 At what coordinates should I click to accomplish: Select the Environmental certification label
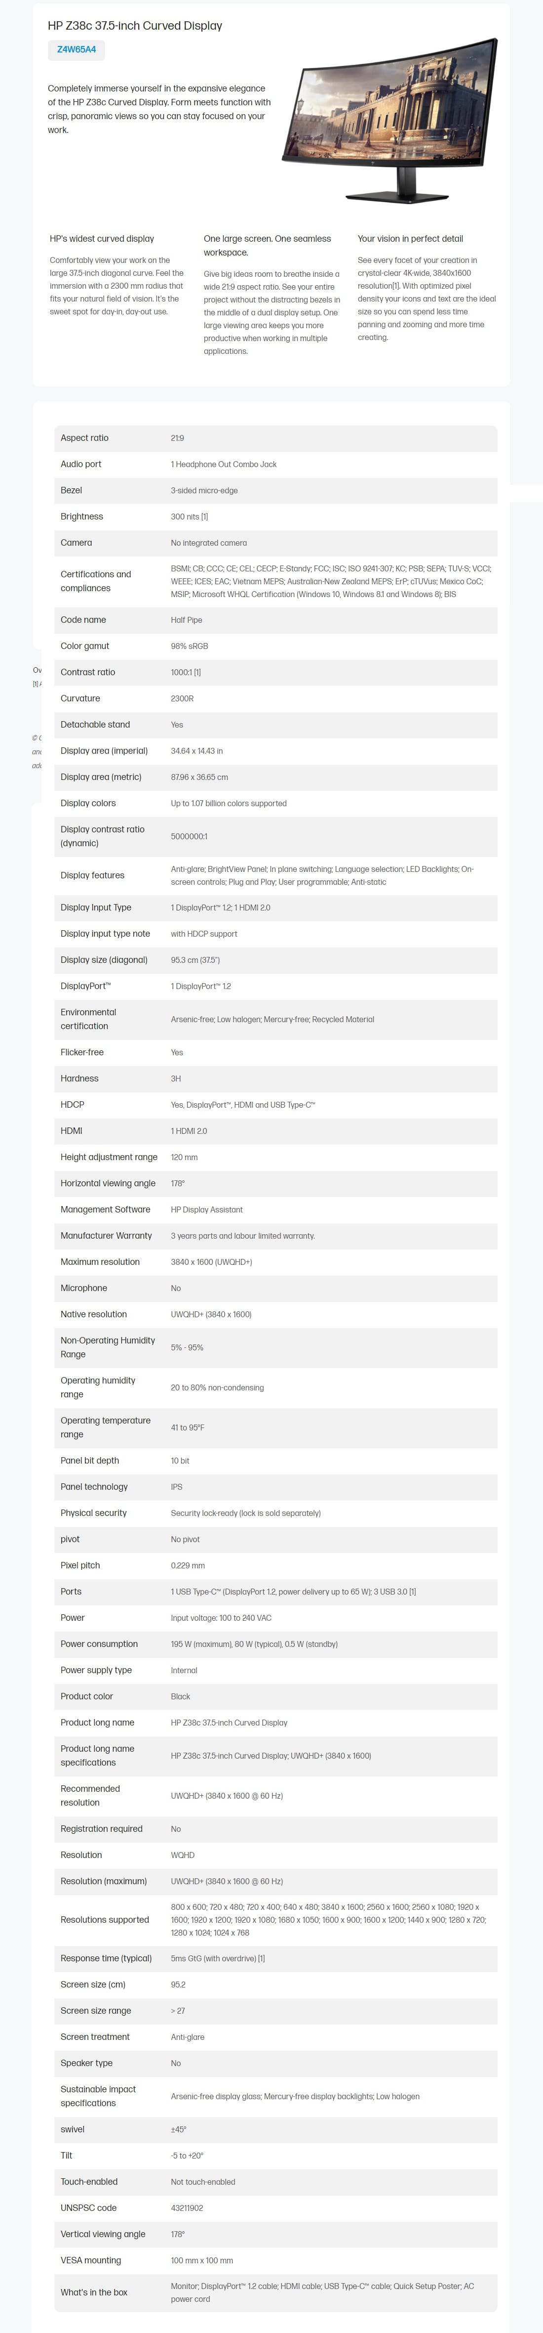coord(89,1020)
